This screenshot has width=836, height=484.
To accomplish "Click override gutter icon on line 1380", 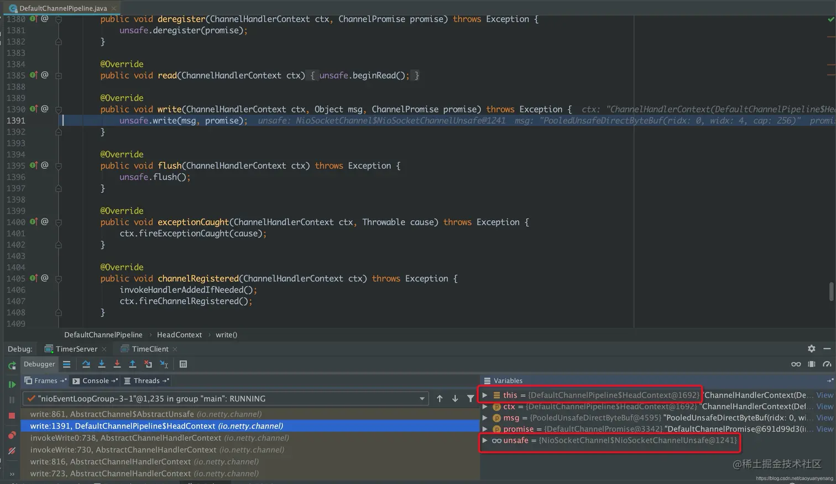I will click(33, 19).
